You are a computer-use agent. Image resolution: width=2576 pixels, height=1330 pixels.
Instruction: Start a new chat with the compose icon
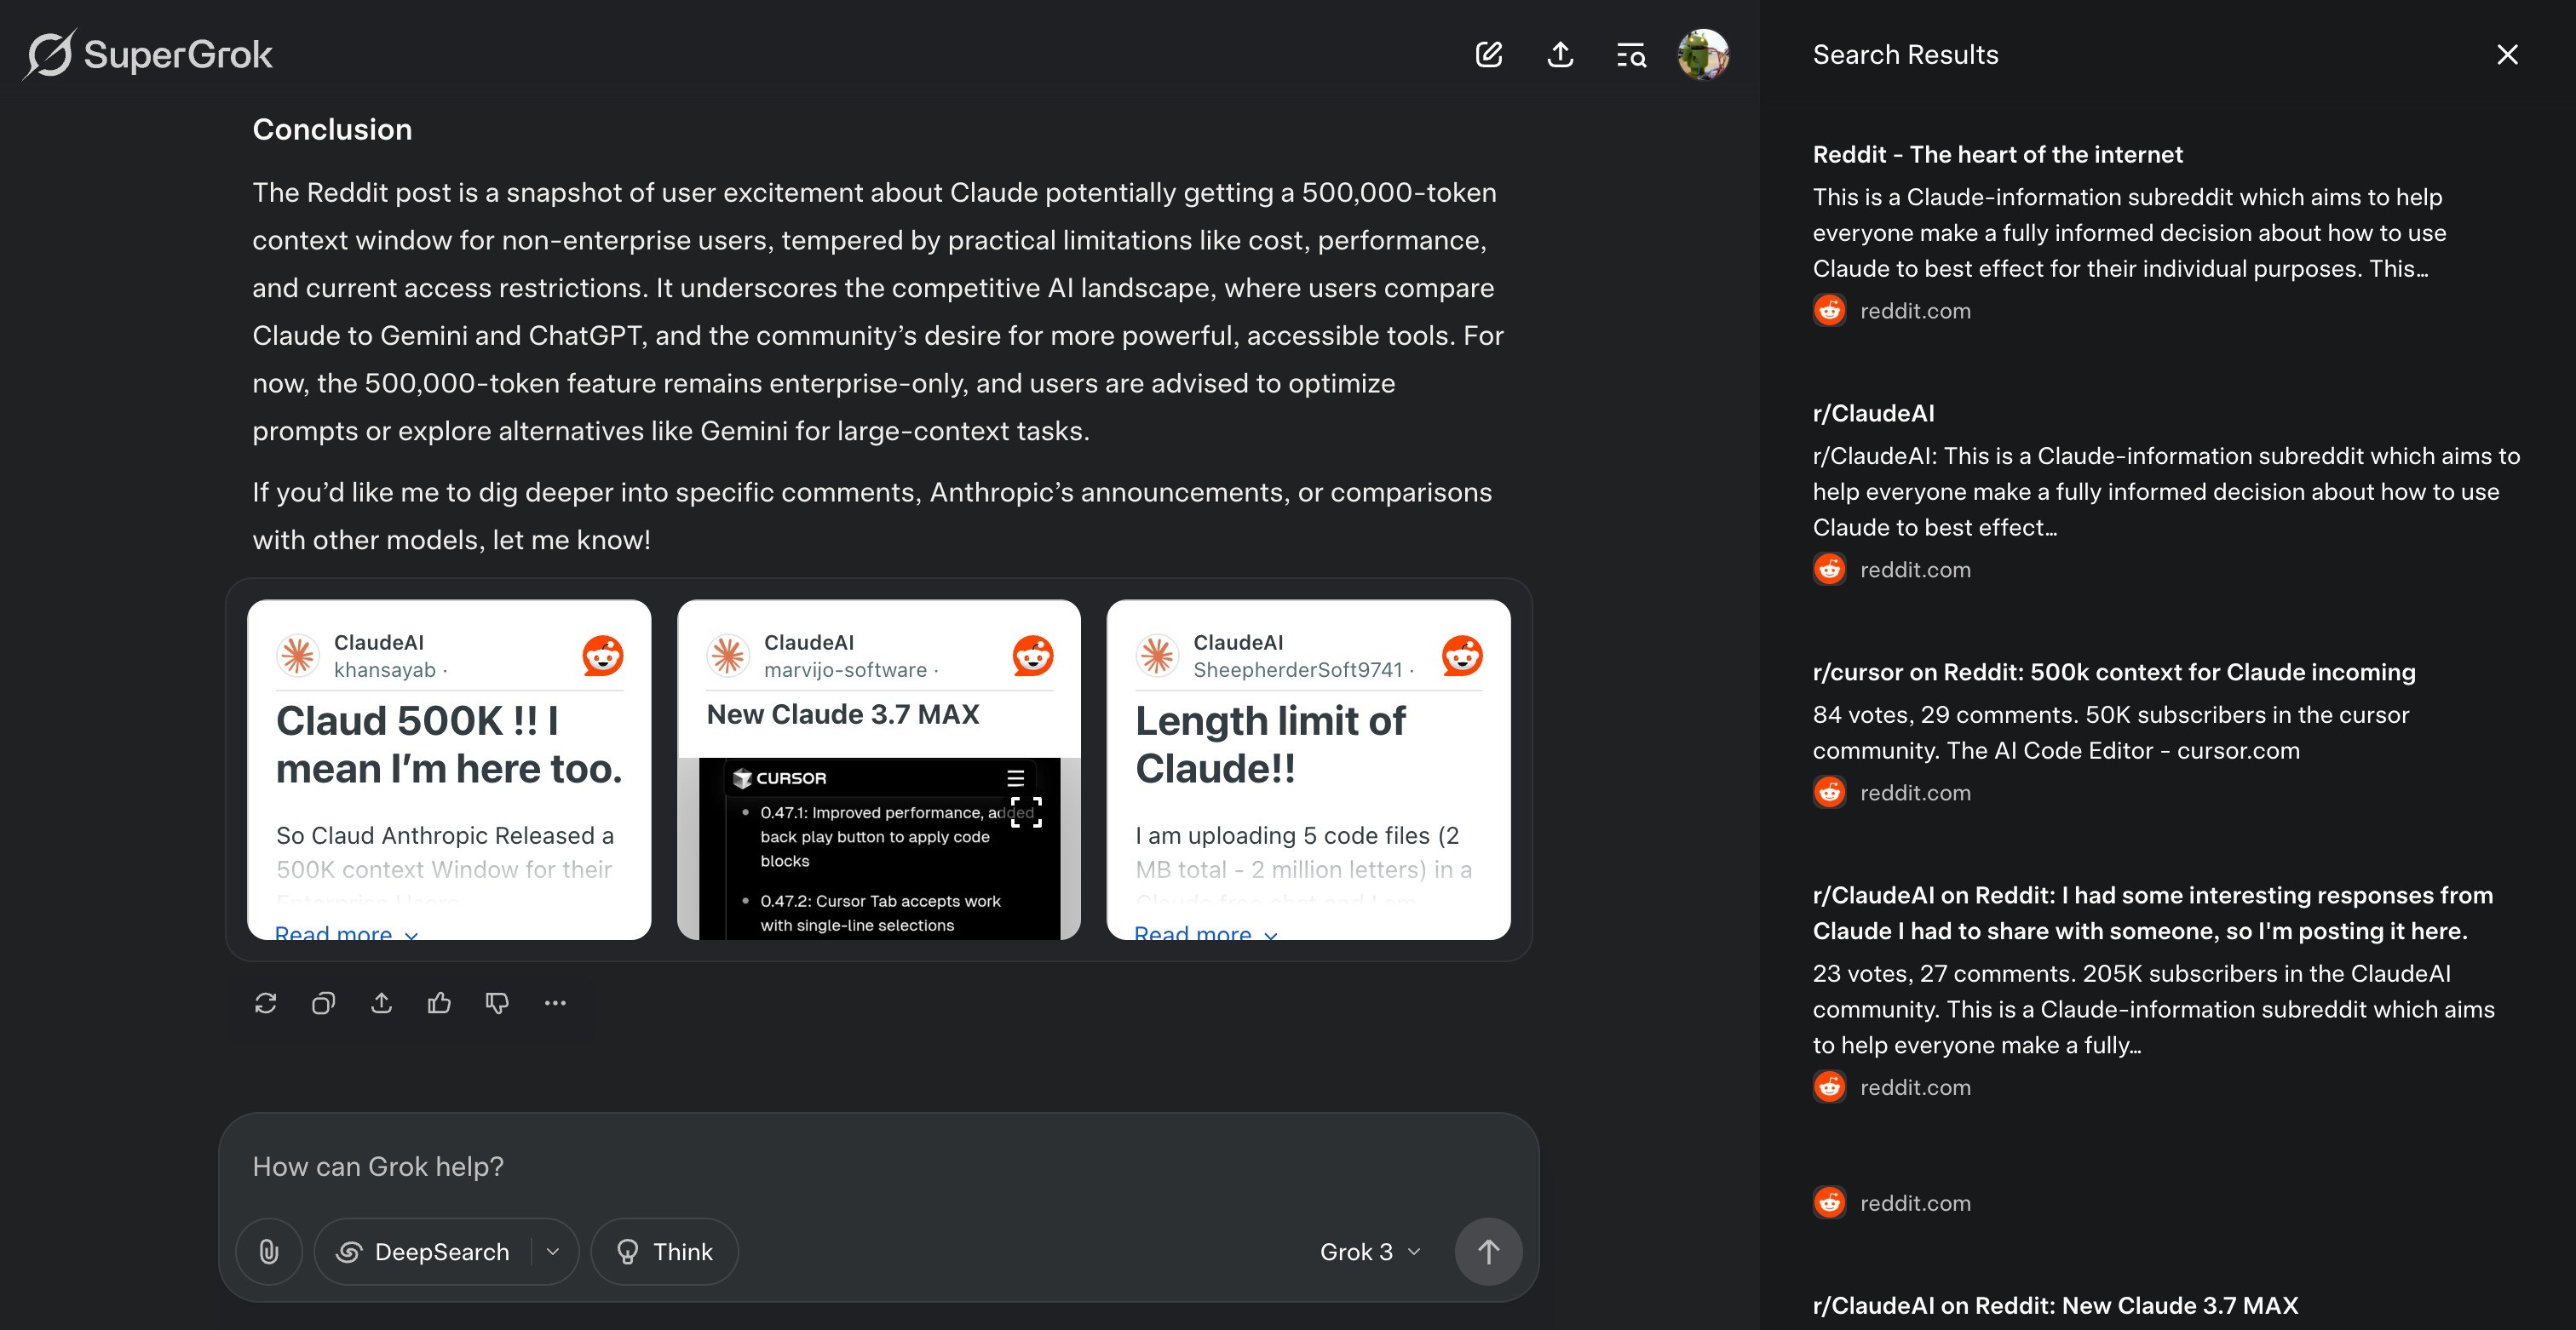pyautogui.click(x=1489, y=54)
